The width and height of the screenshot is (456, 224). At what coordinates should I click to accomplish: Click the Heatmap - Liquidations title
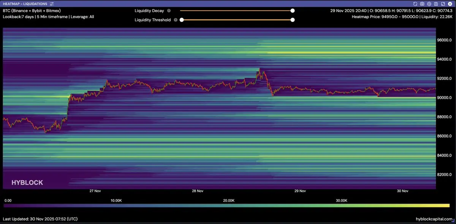(x=25, y=4)
